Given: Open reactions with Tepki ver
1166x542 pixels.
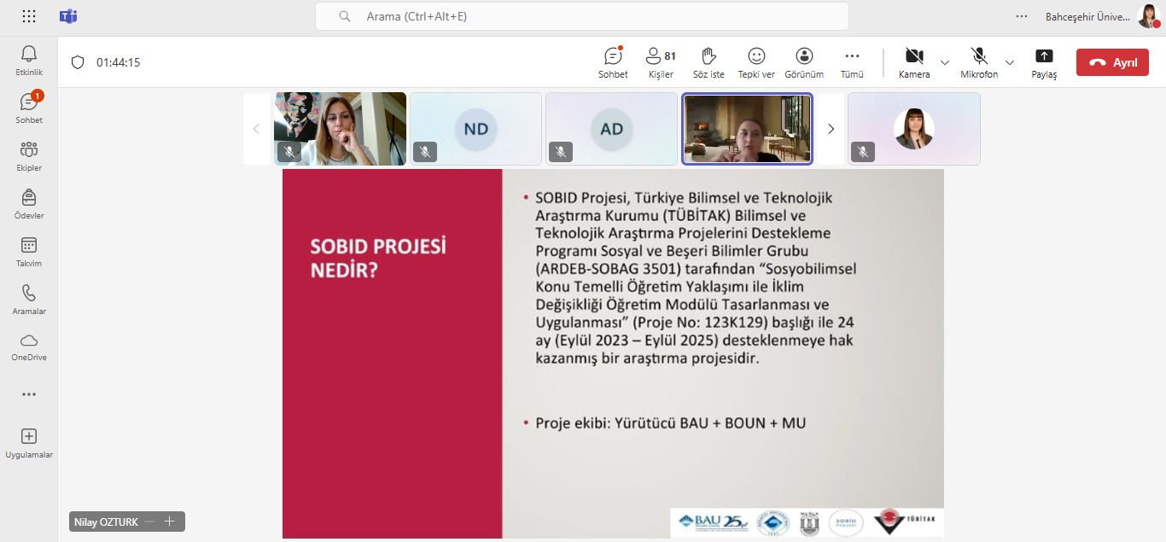Looking at the screenshot, I should point(755,61).
